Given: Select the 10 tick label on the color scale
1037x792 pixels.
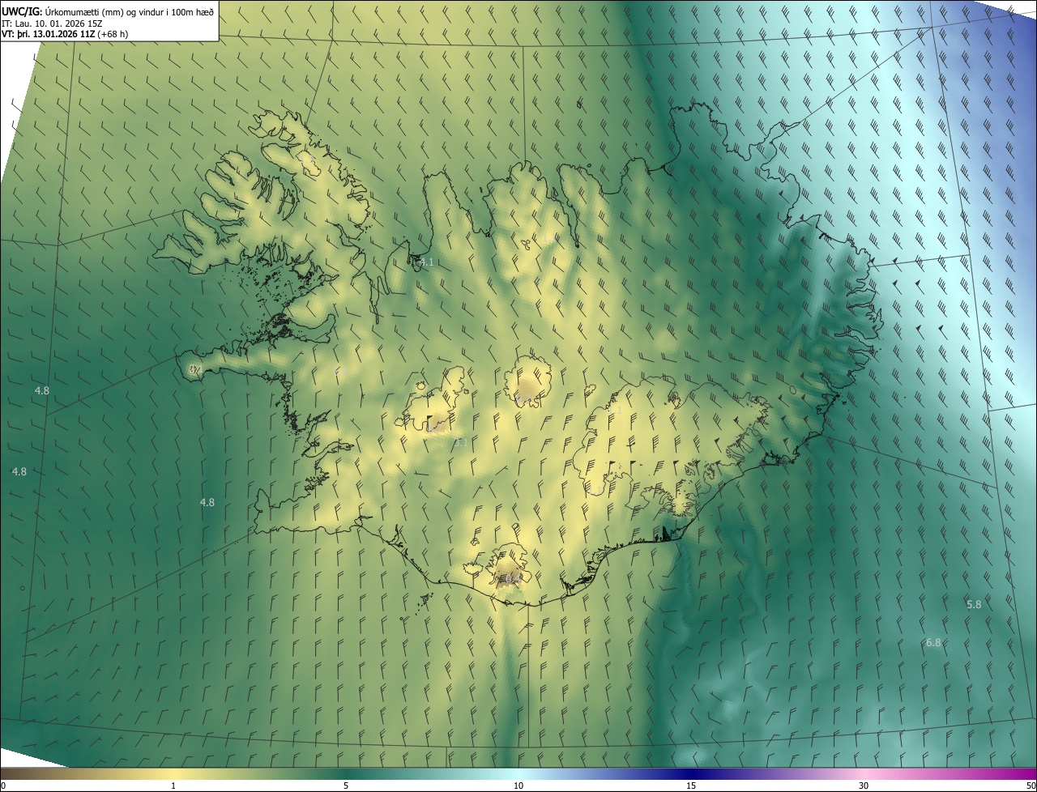Looking at the screenshot, I should click(518, 786).
